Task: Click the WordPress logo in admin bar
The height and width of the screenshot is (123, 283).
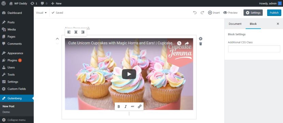Action: click(4, 3)
